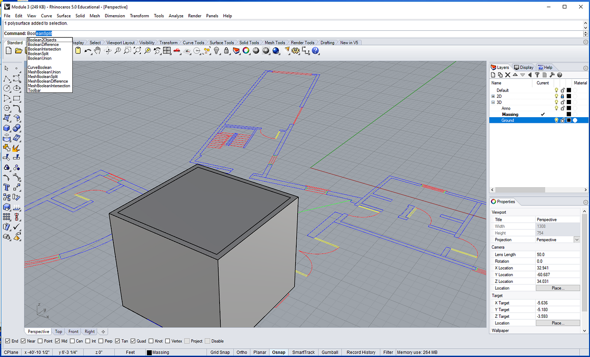The width and height of the screenshot is (590, 357).
Task: Open the Surface menu
Action: tap(64, 16)
